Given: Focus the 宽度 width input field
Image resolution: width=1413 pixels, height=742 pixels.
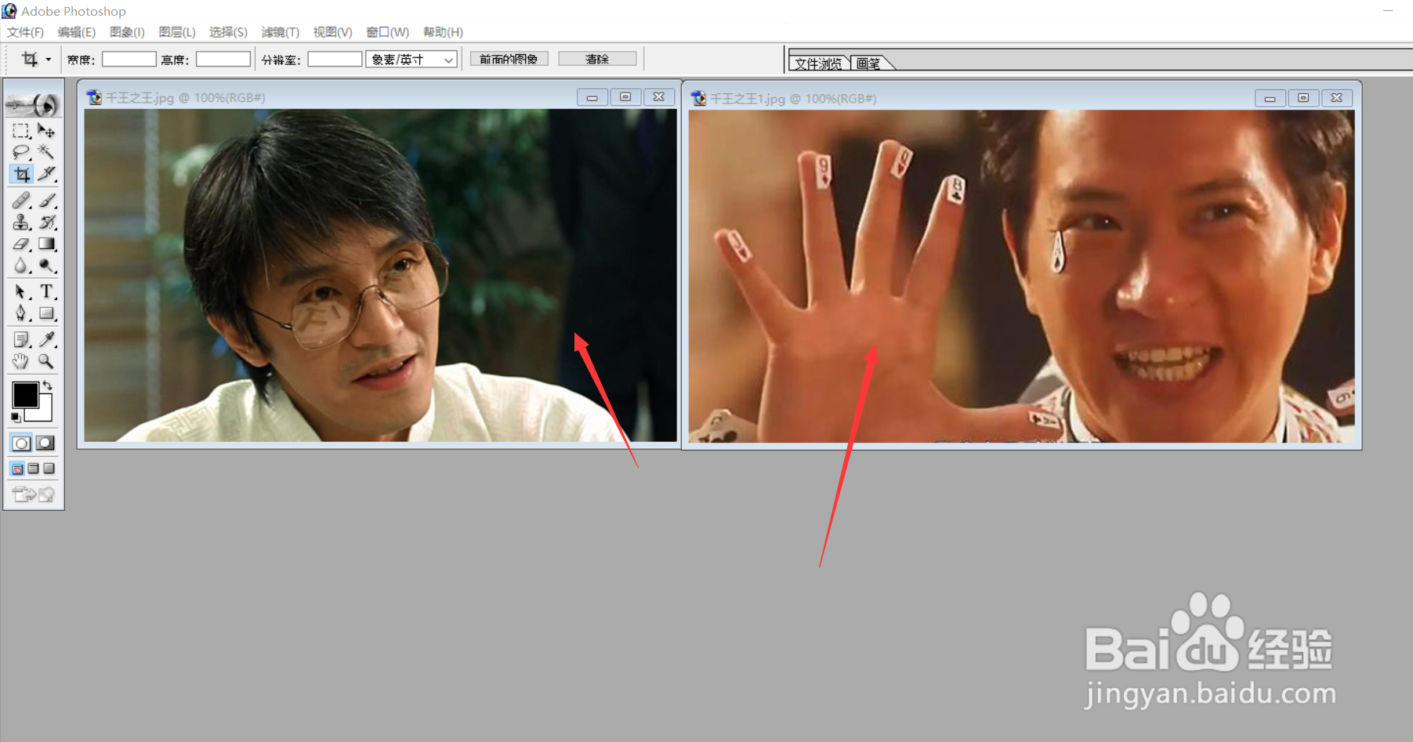Looking at the screenshot, I should (129, 59).
